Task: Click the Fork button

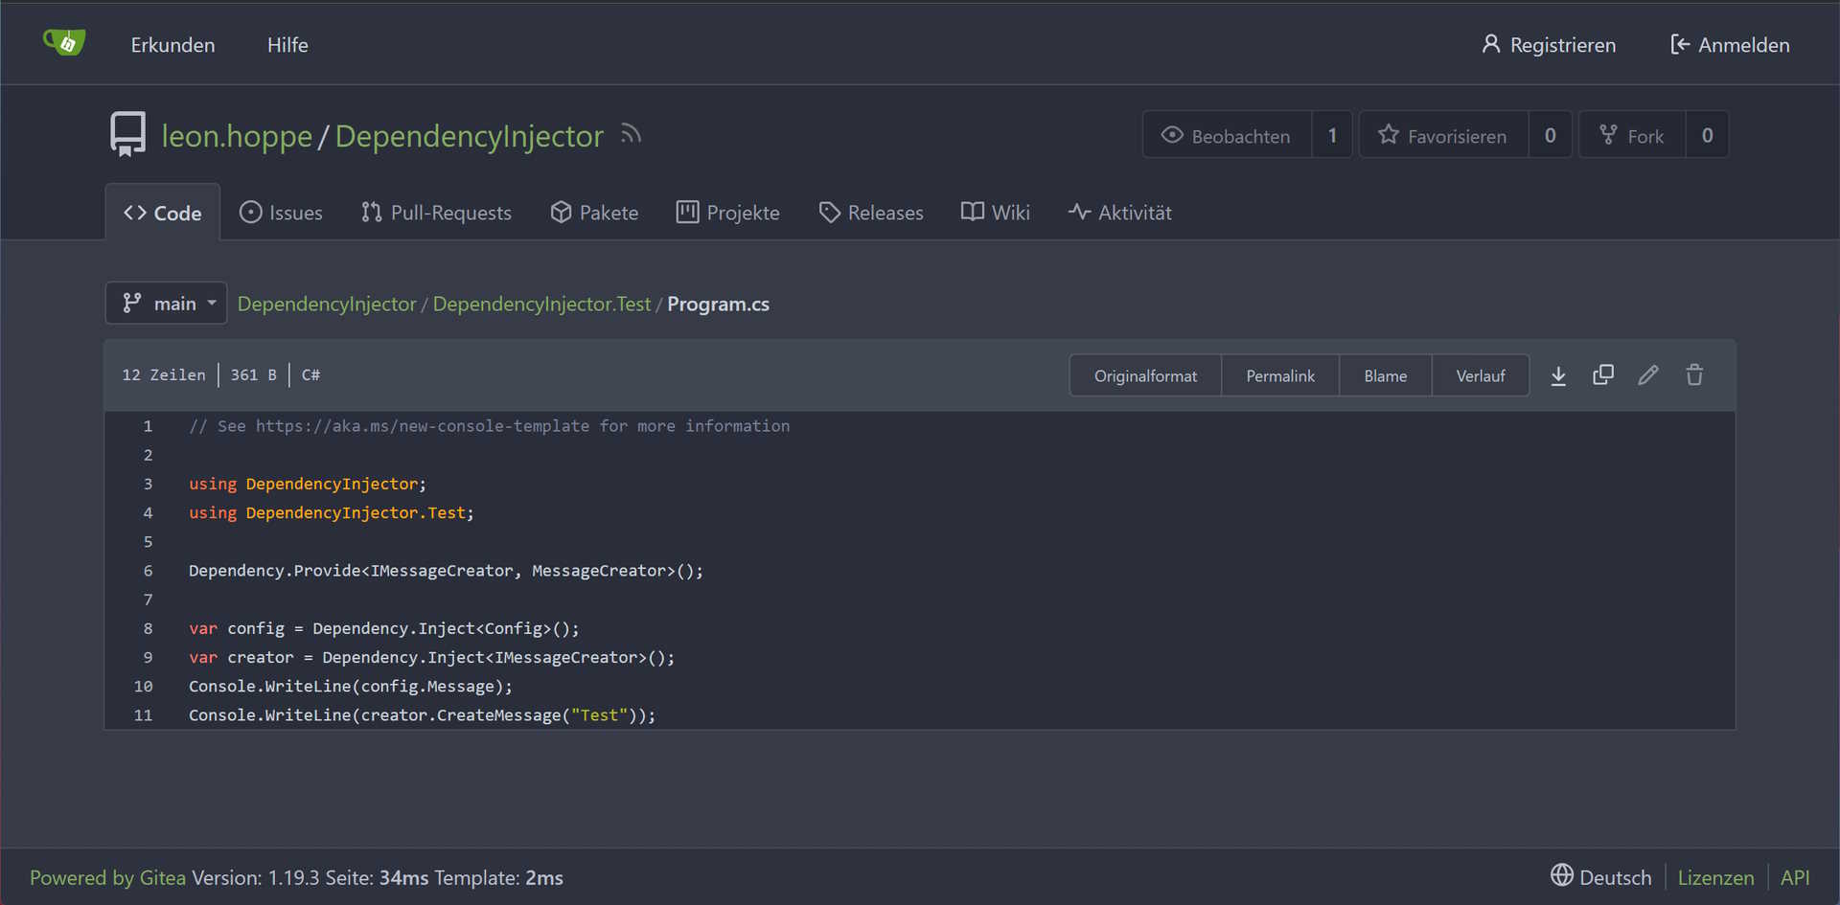Action: coord(1632,135)
